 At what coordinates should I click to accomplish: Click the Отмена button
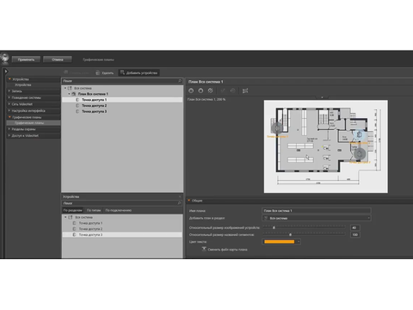tap(58, 59)
